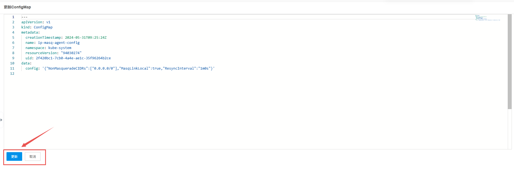The width and height of the screenshot is (514, 170).
Task: Click the resourceVersion value "94030274"
Action: pyautogui.click(x=71, y=53)
